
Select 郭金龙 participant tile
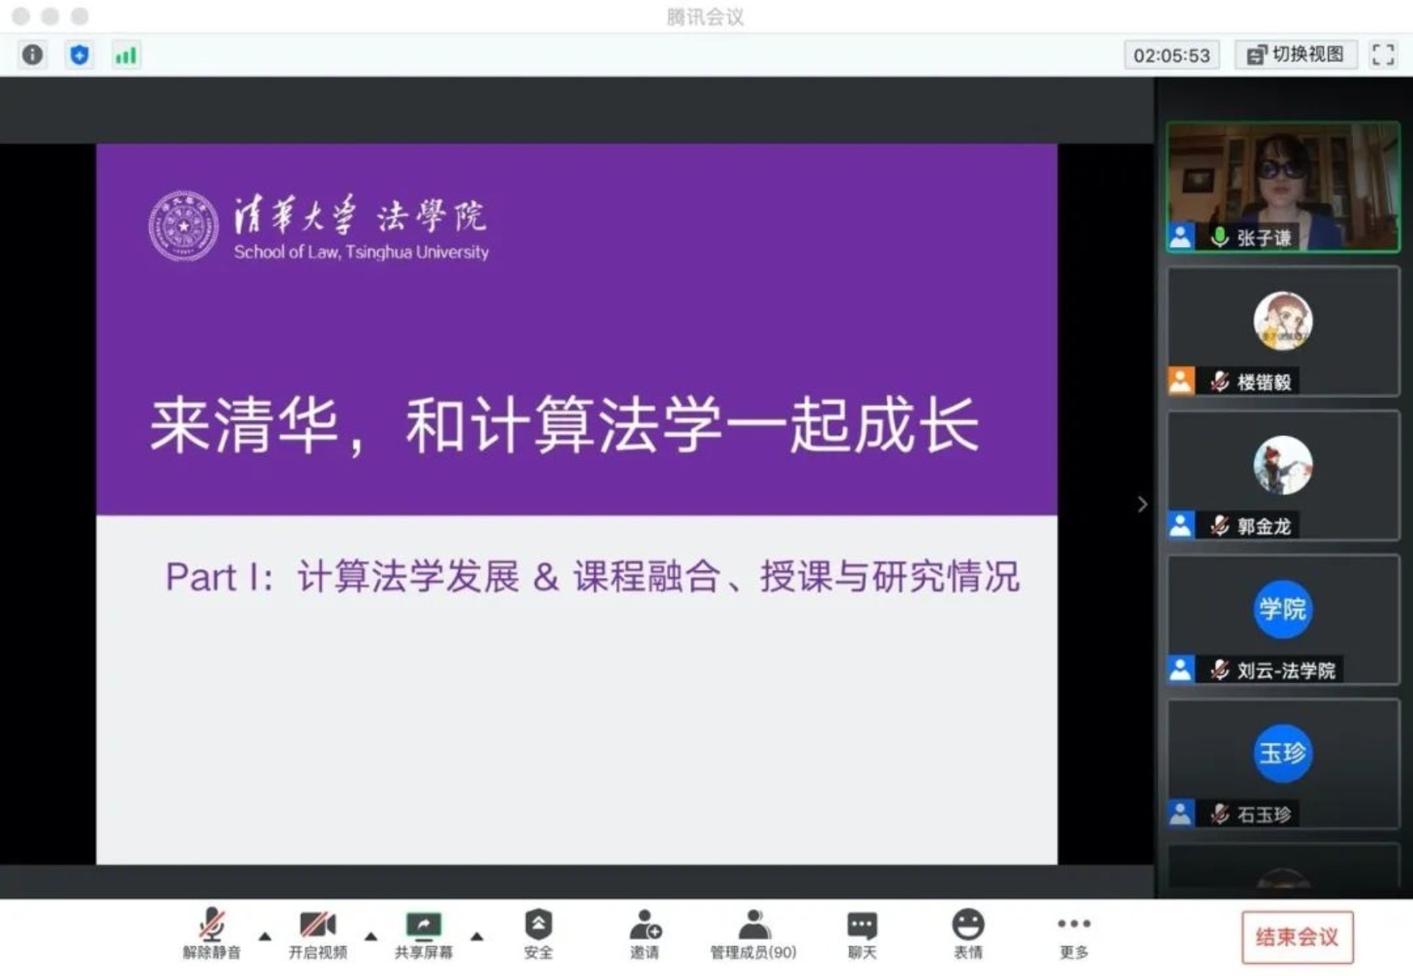point(1283,475)
